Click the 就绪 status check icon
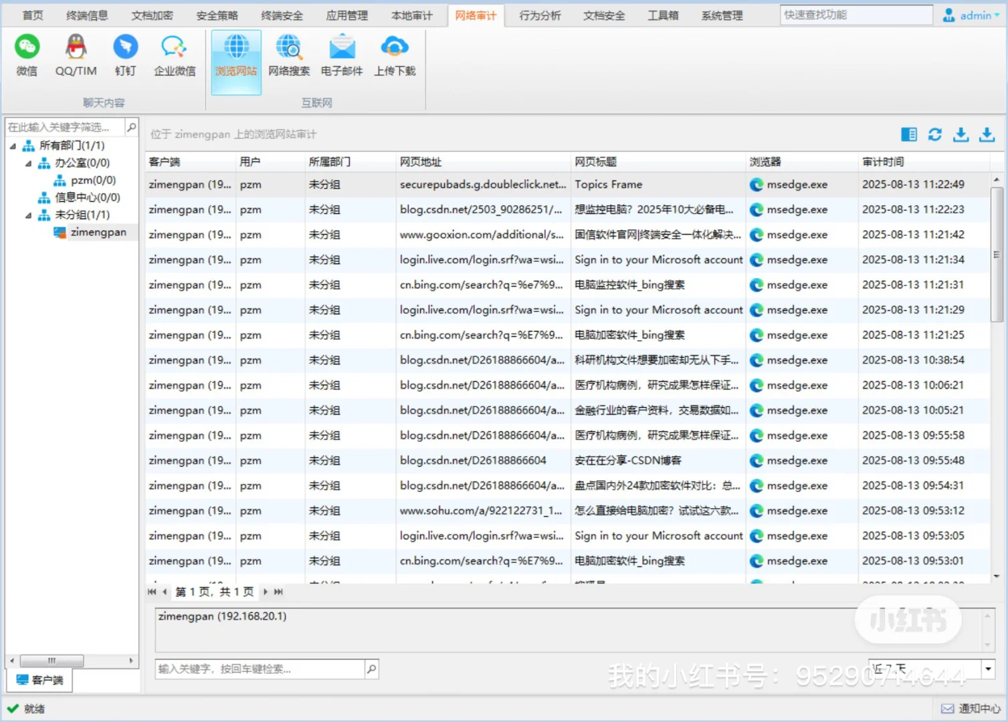This screenshot has width=1008, height=722. (x=13, y=709)
